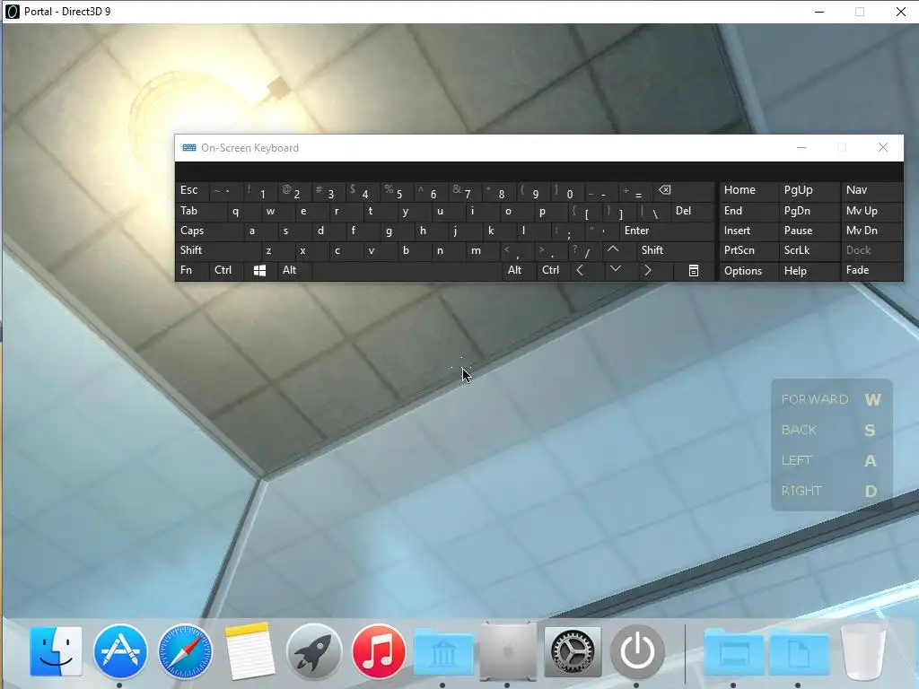919x689 pixels.
Task: Tap the Del key
Action: [x=692, y=211]
